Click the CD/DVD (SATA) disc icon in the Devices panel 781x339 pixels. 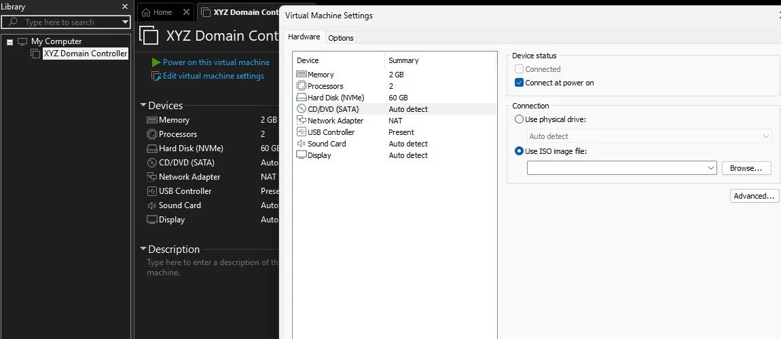(x=152, y=163)
